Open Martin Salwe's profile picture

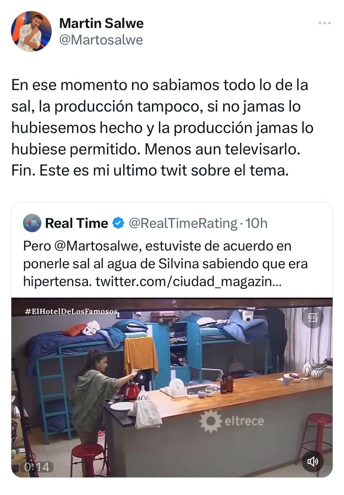click(x=31, y=31)
